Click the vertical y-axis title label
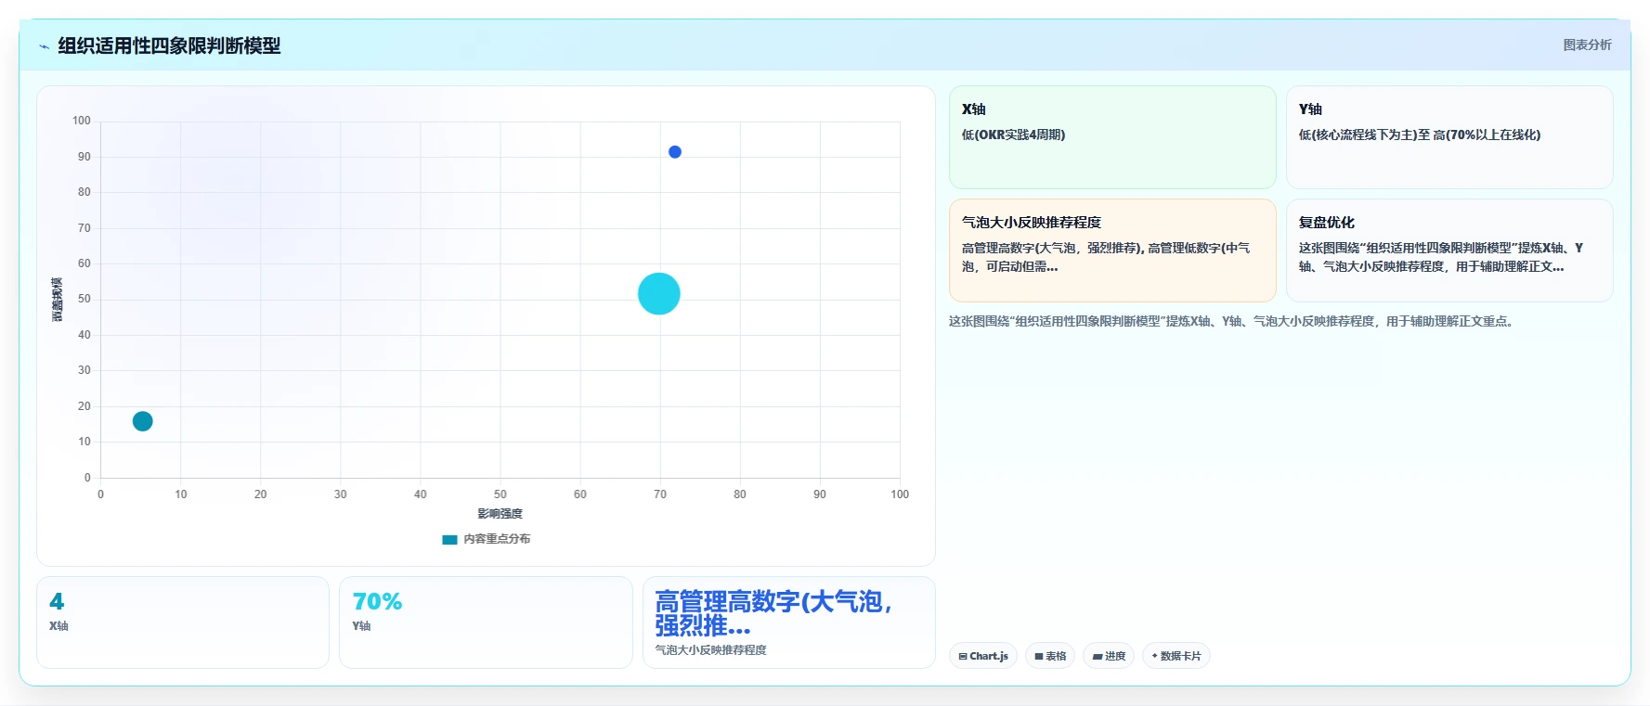Image resolution: width=1650 pixels, height=706 pixels. pyautogui.click(x=57, y=300)
